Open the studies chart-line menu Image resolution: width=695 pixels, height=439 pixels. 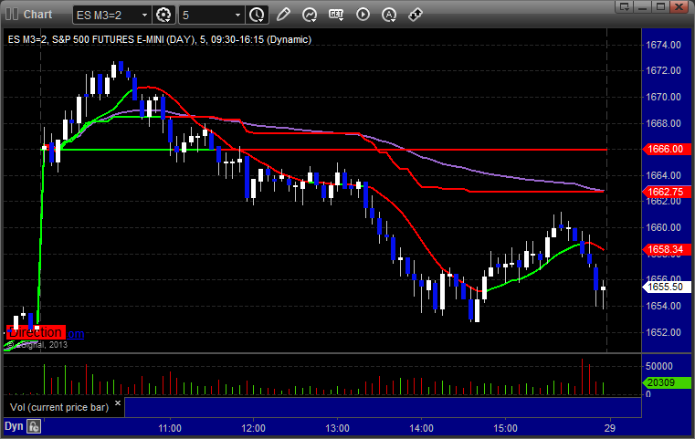coord(310,15)
